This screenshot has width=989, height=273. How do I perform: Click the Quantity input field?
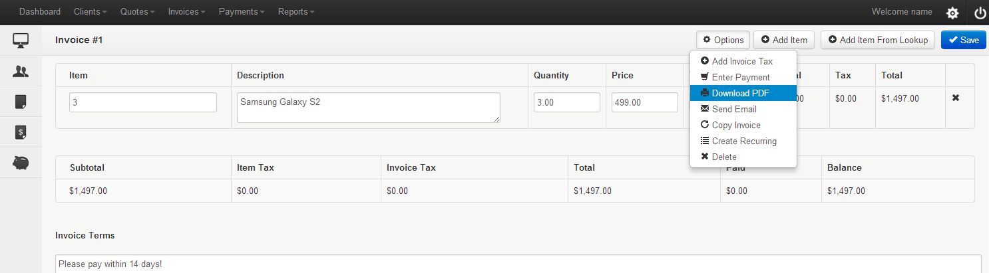coord(566,102)
